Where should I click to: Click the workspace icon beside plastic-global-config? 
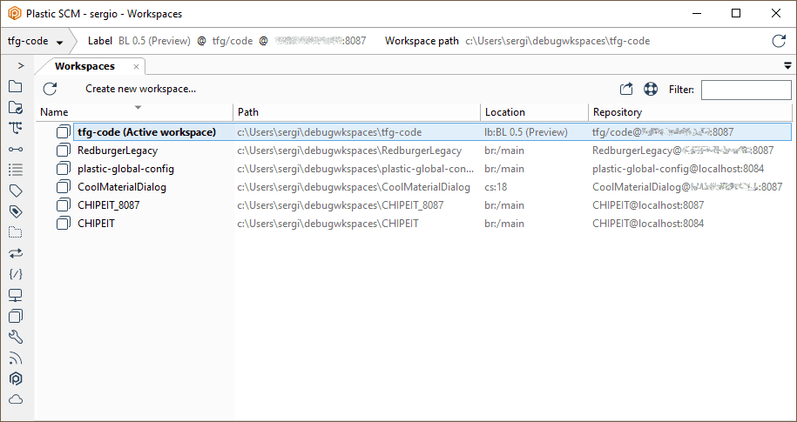coord(63,169)
